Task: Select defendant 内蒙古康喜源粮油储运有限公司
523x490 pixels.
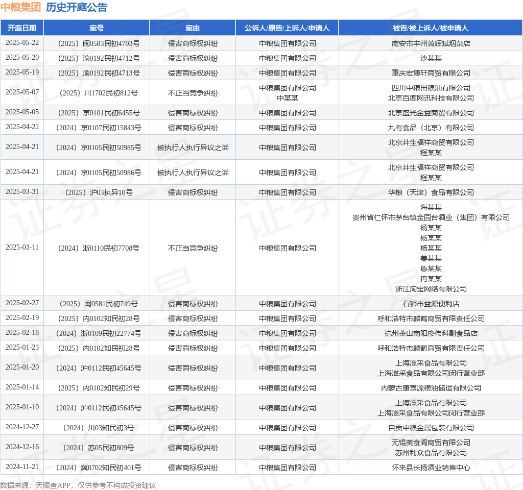Action: point(431,388)
